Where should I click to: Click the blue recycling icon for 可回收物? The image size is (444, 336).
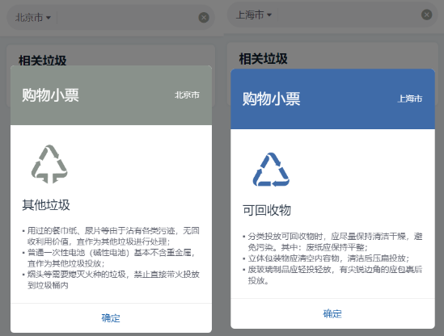click(x=271, y=170)
